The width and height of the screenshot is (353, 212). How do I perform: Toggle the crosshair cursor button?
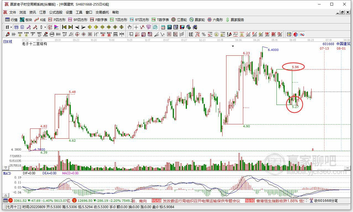(136, 27)
